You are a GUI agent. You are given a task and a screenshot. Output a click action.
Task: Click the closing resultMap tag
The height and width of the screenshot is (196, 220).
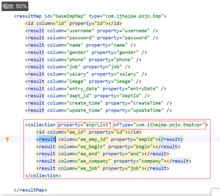tap(31, 190)
